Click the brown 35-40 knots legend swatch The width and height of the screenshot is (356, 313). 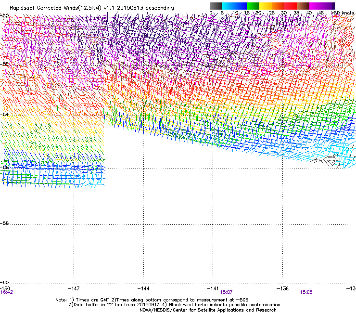(303, 6)
